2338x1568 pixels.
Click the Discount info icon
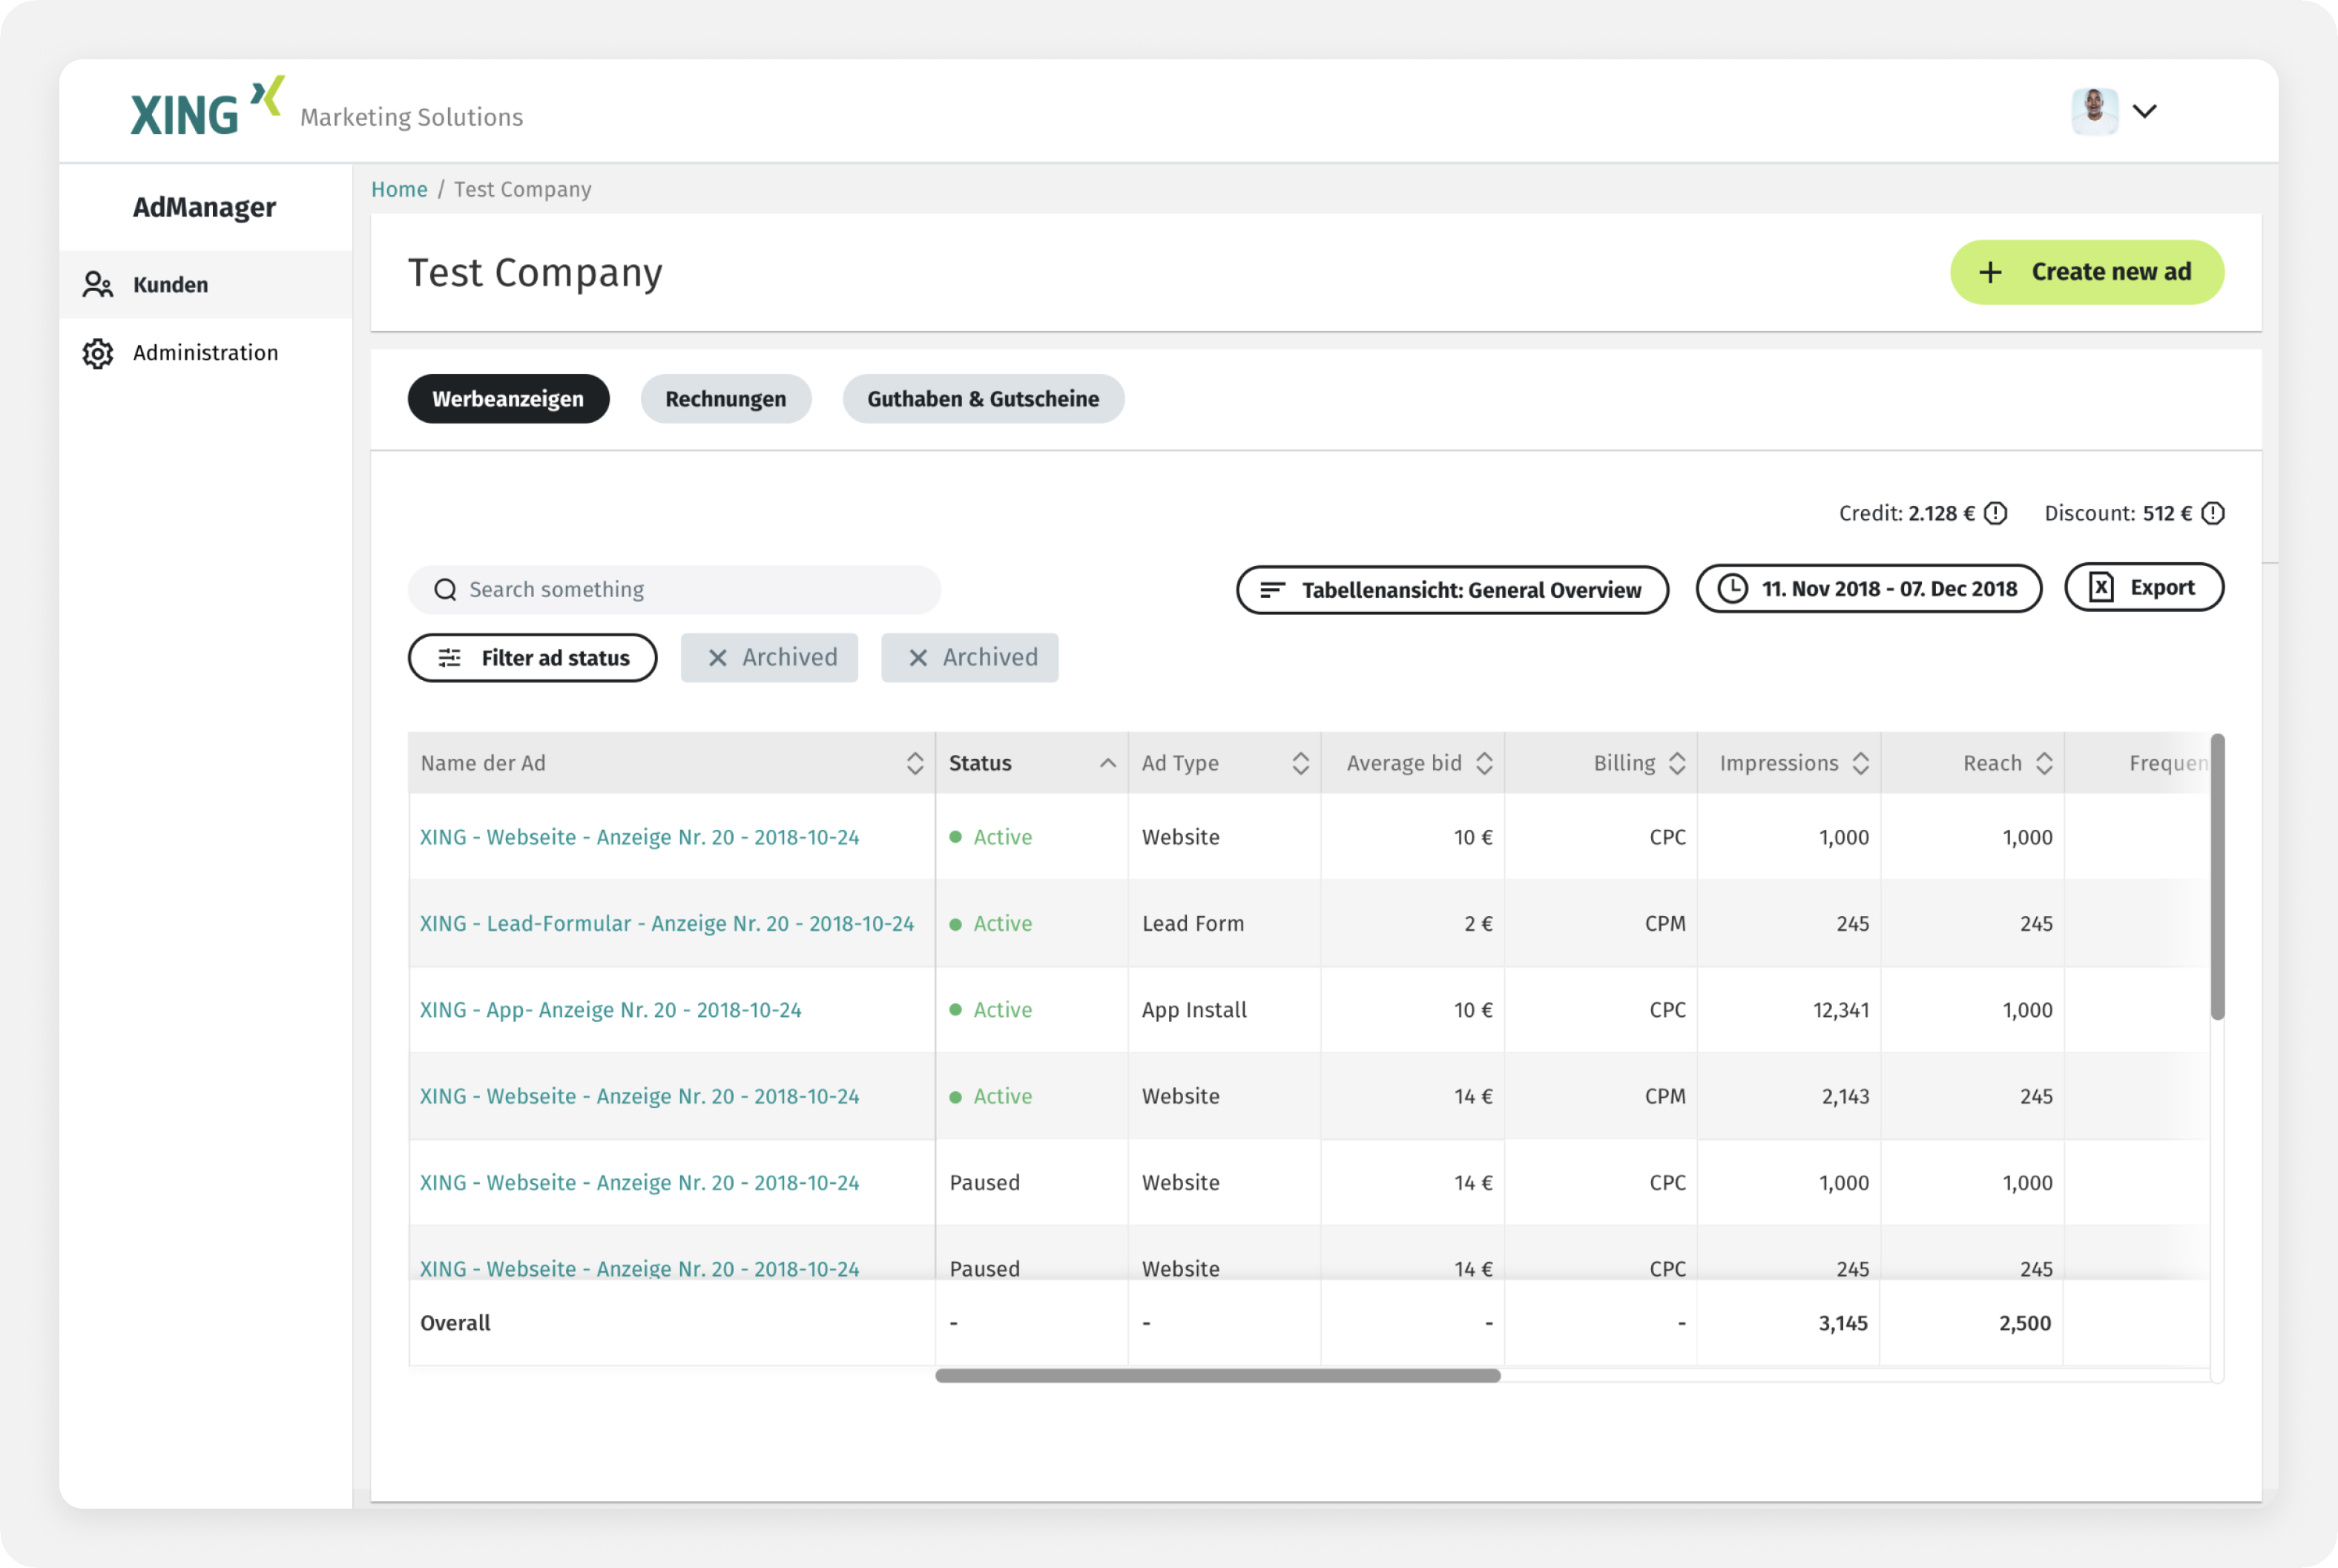[2212, 513]
